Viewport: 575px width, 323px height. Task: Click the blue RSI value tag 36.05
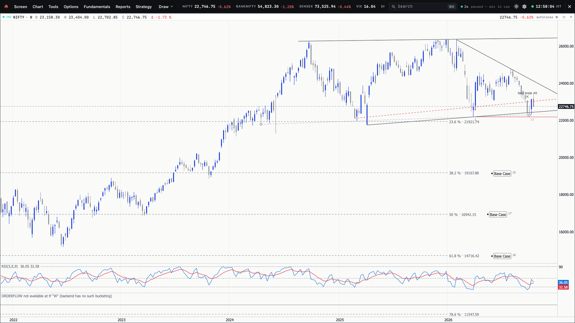click(x=563, y=282)
